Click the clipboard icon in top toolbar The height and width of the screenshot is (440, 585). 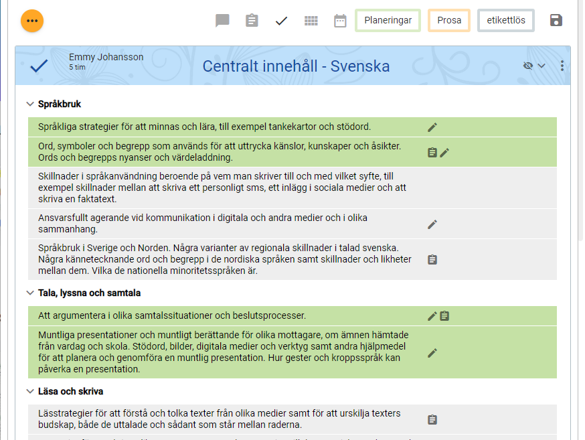point(252,21)
